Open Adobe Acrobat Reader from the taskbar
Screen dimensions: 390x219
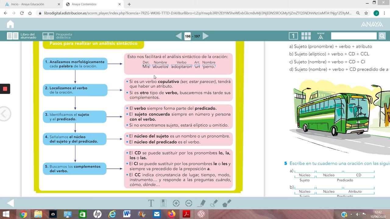(x=186, y=214)
